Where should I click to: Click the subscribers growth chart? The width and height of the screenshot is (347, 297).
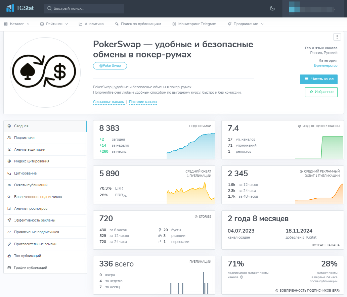click(190, 146)
